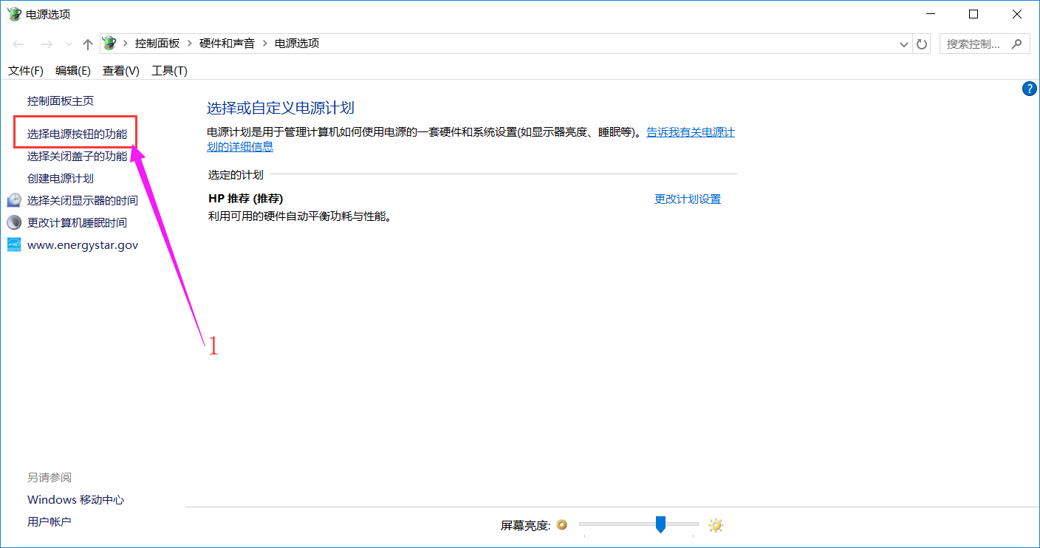Image resolution: width=1040 pixels, height=548 pixels.
Task: Click the moon icon beside sleep time
Action: pyautogui.click(x=14, y=222)
